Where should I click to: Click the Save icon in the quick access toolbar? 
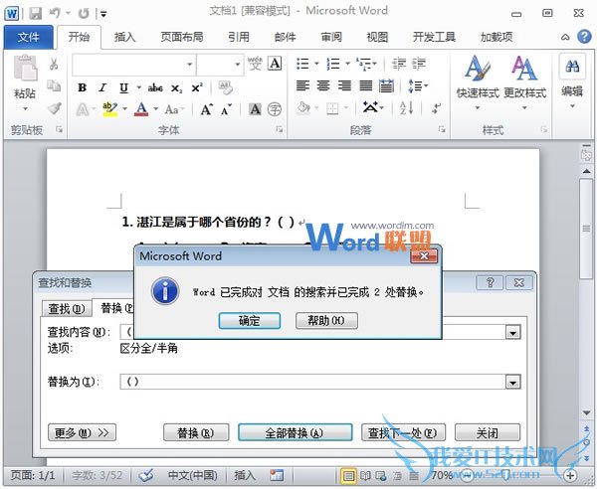coord(36,14)
